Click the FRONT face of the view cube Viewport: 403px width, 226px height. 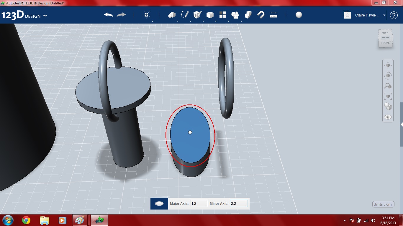[386, 43]
